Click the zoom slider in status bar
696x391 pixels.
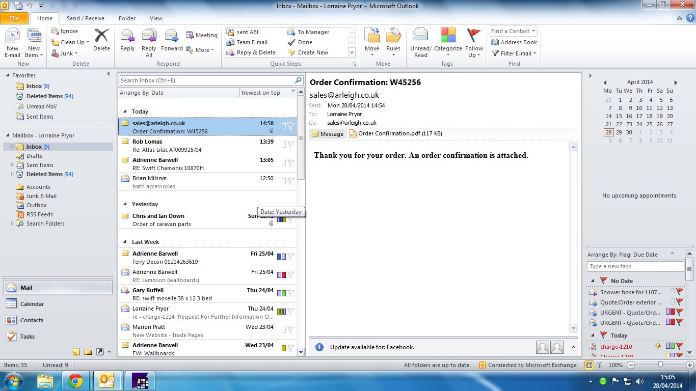660,365
